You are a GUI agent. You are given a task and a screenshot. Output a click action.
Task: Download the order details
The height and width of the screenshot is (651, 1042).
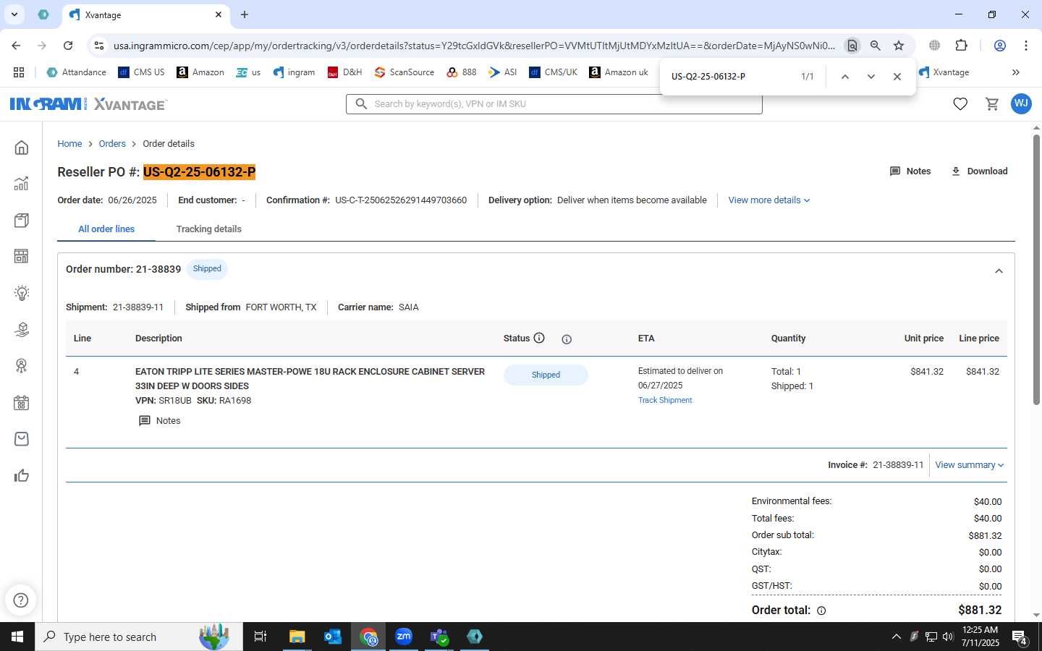coord(979,171)
